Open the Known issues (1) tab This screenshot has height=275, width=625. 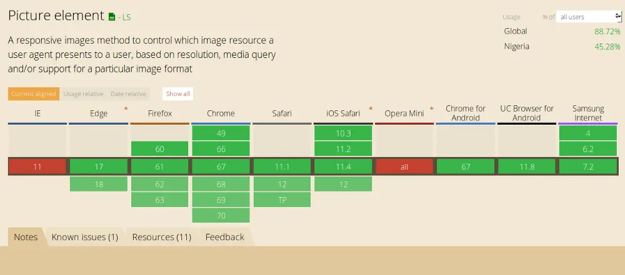85,237
